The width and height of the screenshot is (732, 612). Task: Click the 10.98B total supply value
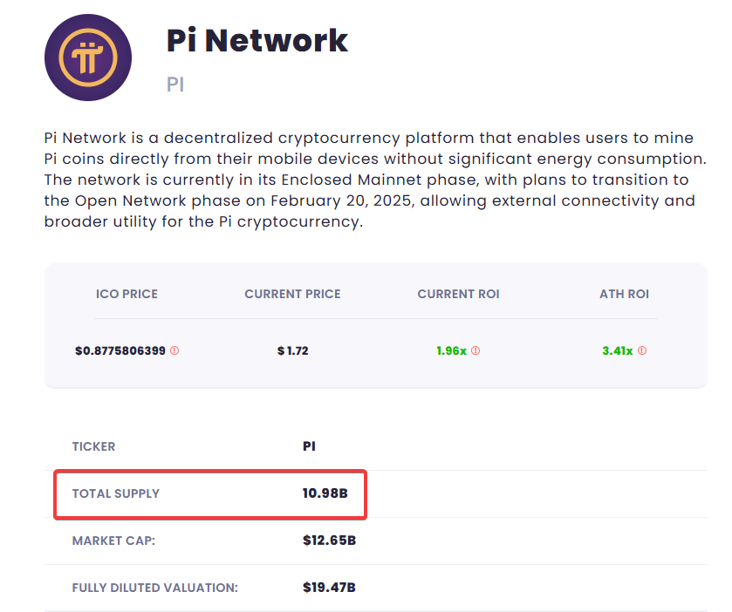pos(325,493)
